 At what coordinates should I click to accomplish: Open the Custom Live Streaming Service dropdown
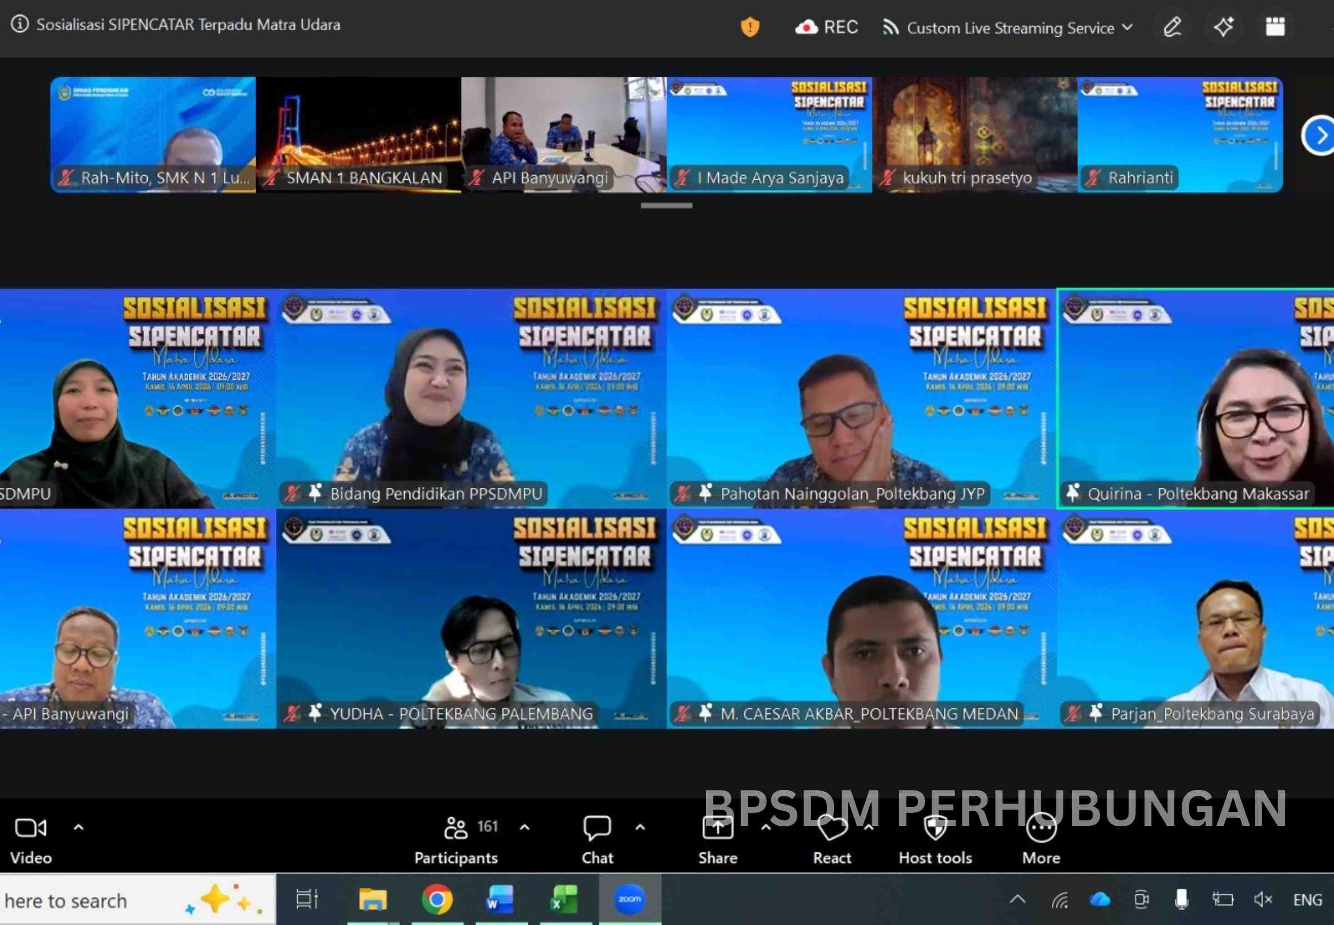pos(1007,28)
